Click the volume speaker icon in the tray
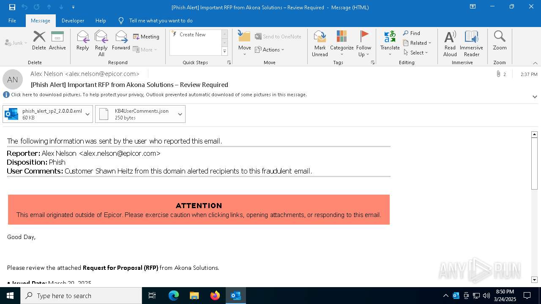Screen dimensions: 541x304 pos(486,296)
